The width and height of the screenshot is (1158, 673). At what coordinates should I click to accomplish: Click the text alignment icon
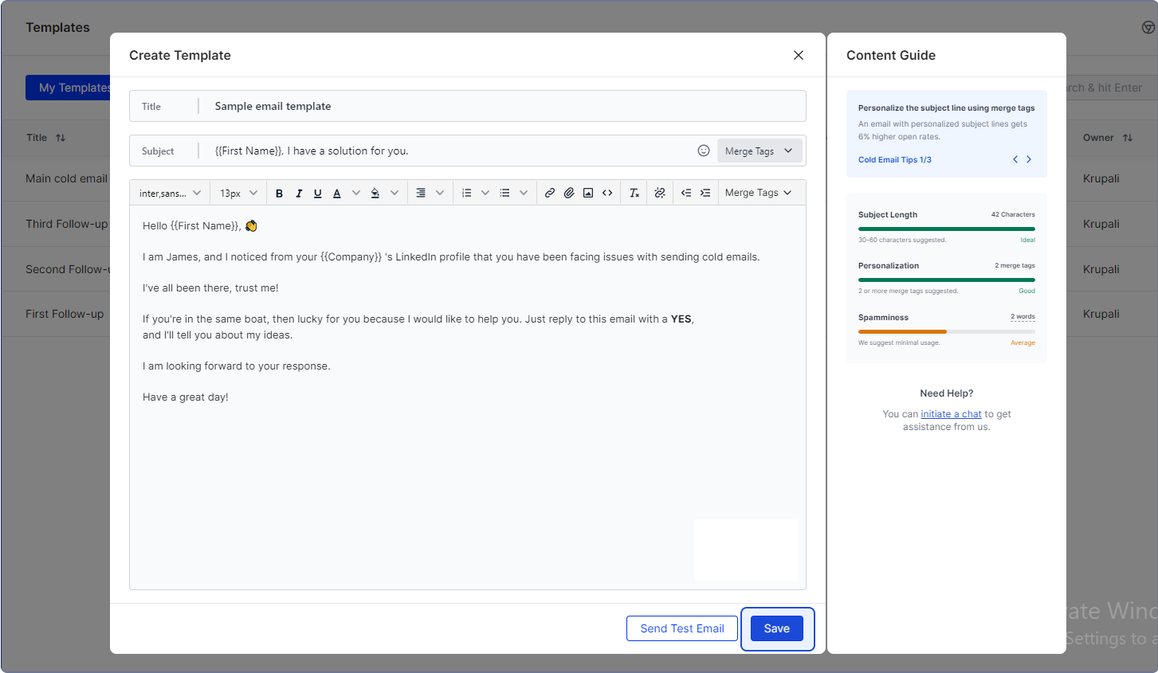tap(421, 193)
